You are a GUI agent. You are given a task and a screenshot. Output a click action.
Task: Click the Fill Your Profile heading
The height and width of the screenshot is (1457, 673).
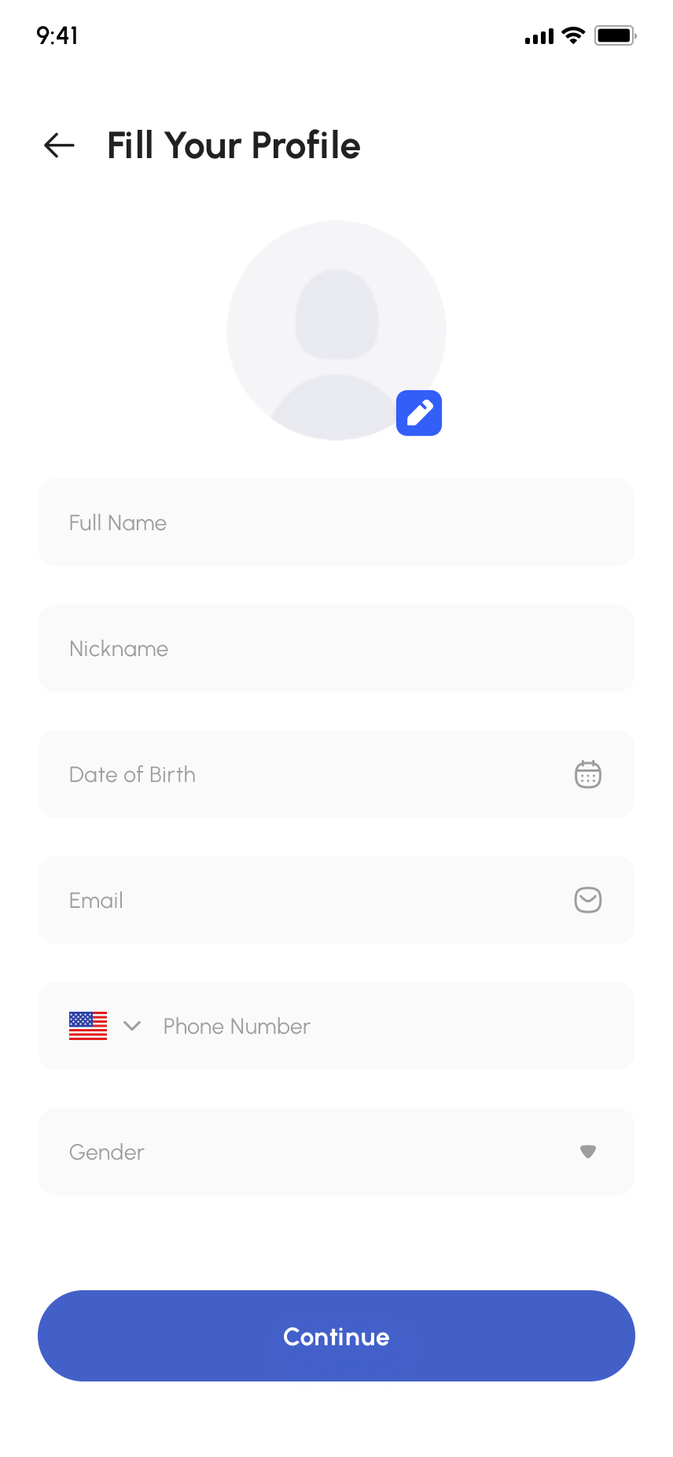(234, 146)
